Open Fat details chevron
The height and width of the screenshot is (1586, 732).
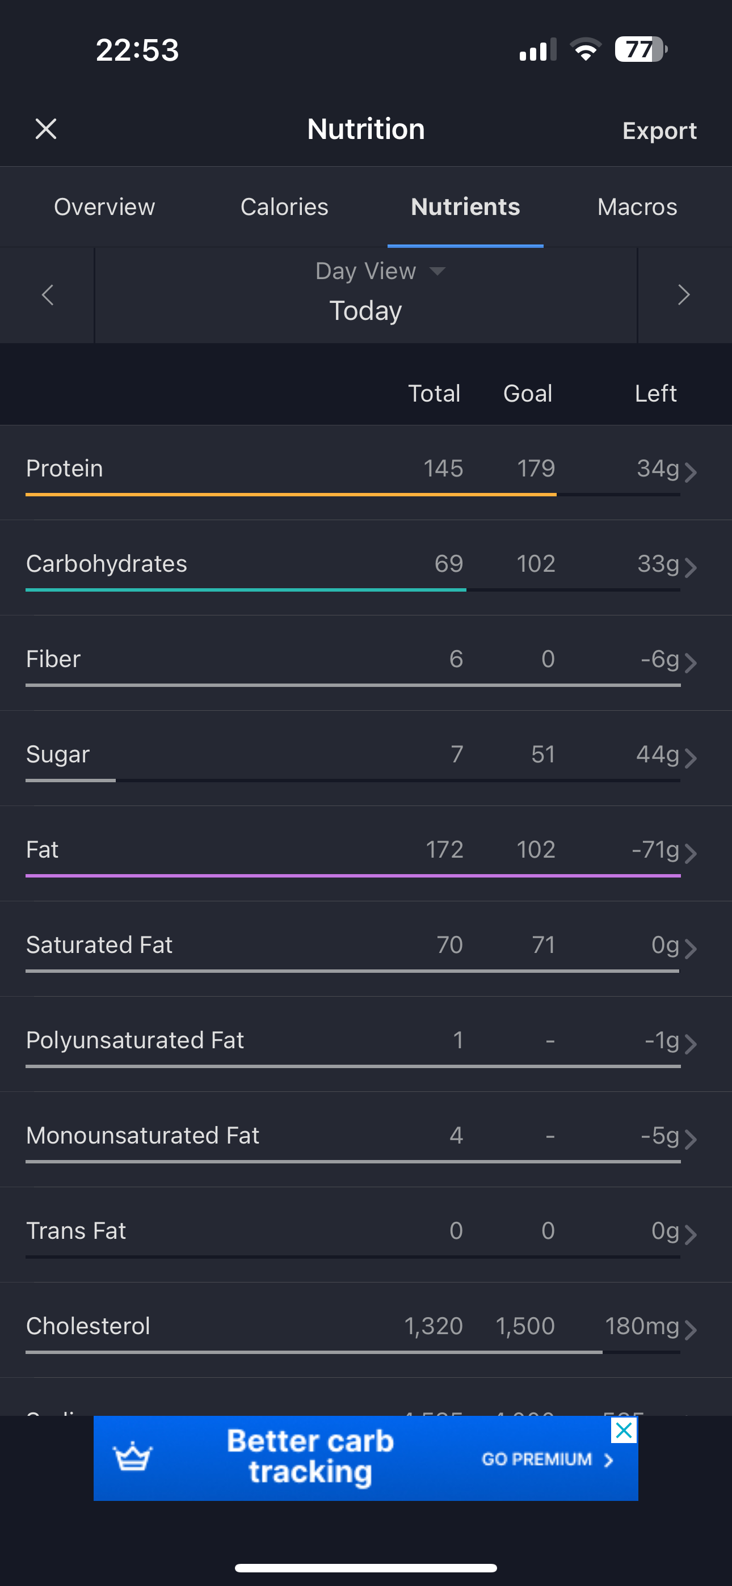coord(691,853)
